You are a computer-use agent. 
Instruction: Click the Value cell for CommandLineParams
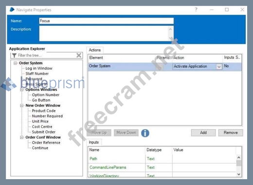pos(204,167)
